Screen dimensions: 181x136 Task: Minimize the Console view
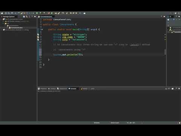click(176, 89)
